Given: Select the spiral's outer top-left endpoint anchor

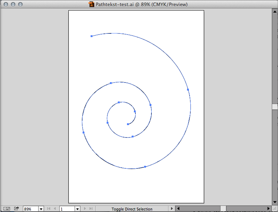Looking at the screenshot, I should pos(91,36).
